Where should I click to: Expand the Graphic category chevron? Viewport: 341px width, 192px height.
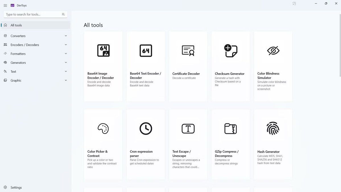(66, 80)
